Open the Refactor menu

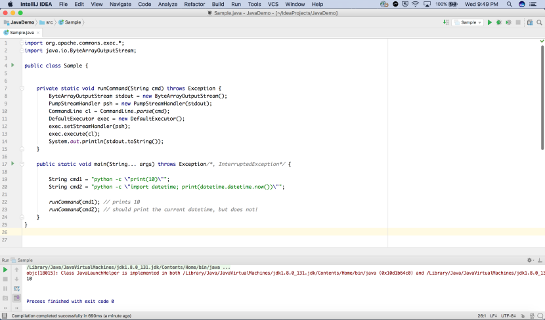[x=194, y=4]
